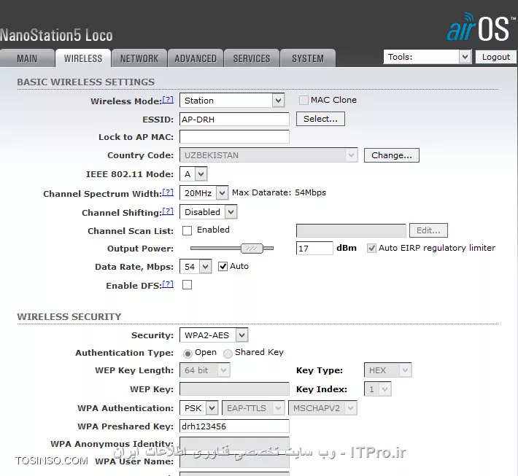Viewport: 518px width, 476px height.
Task: Open the Tools dropdown
Action: tap(427, 57)
